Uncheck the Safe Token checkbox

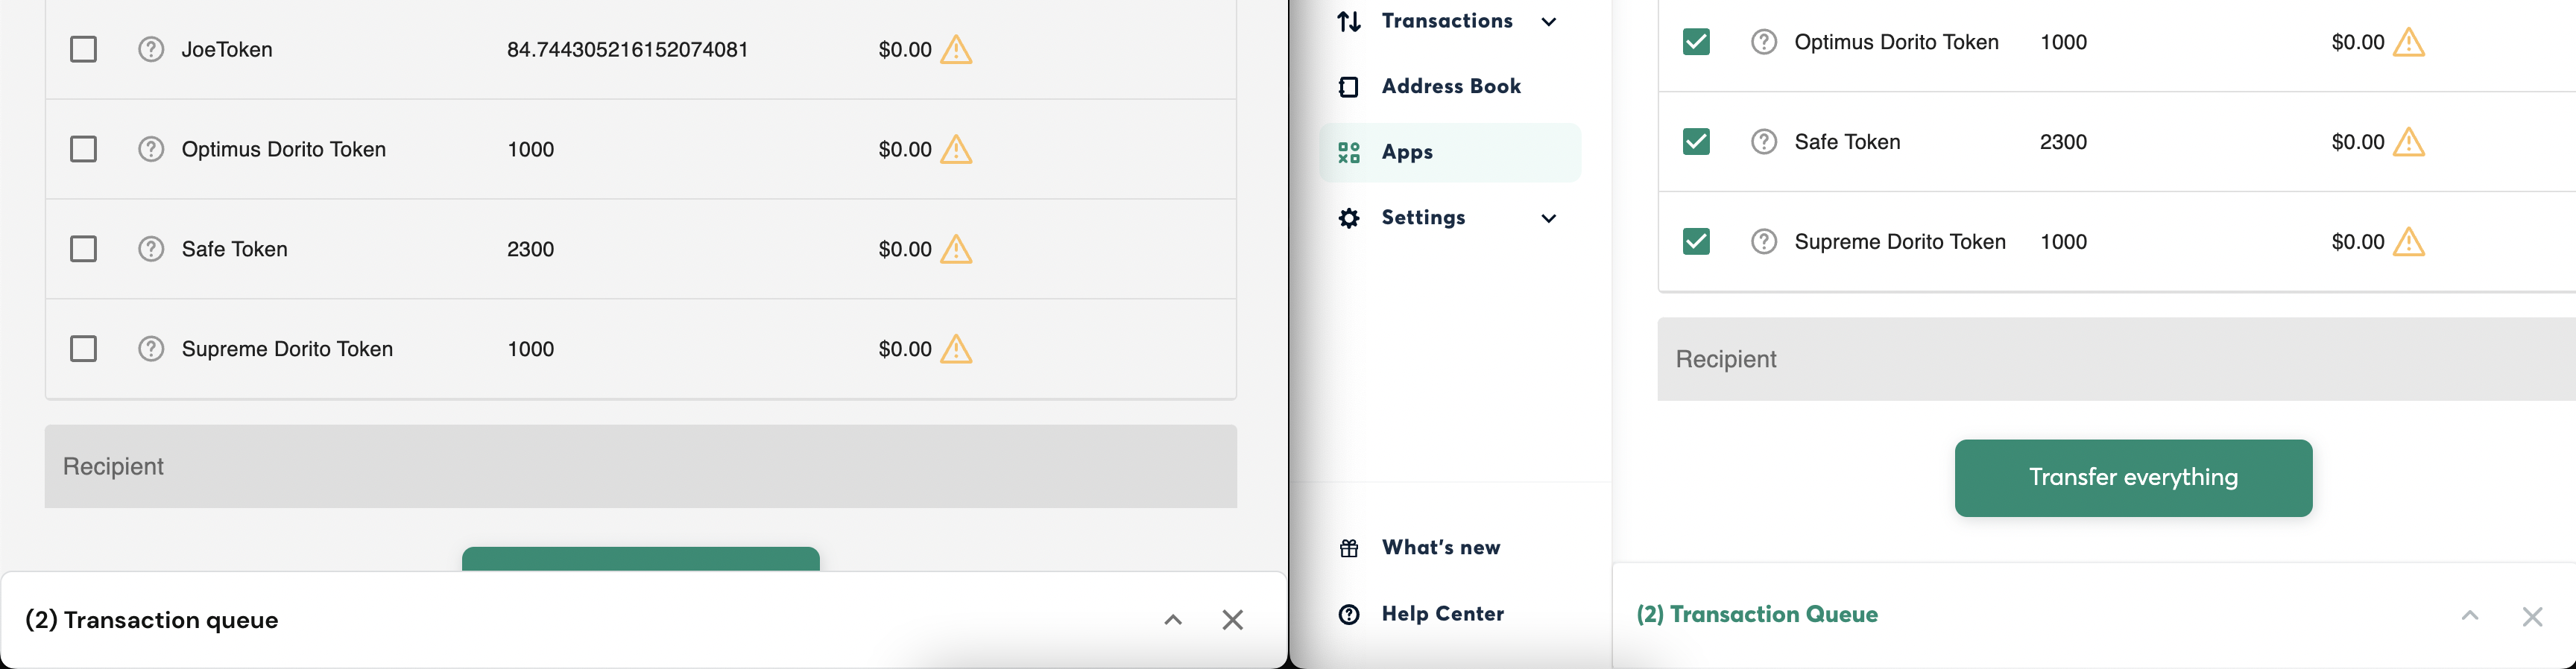coord(1695,142)
